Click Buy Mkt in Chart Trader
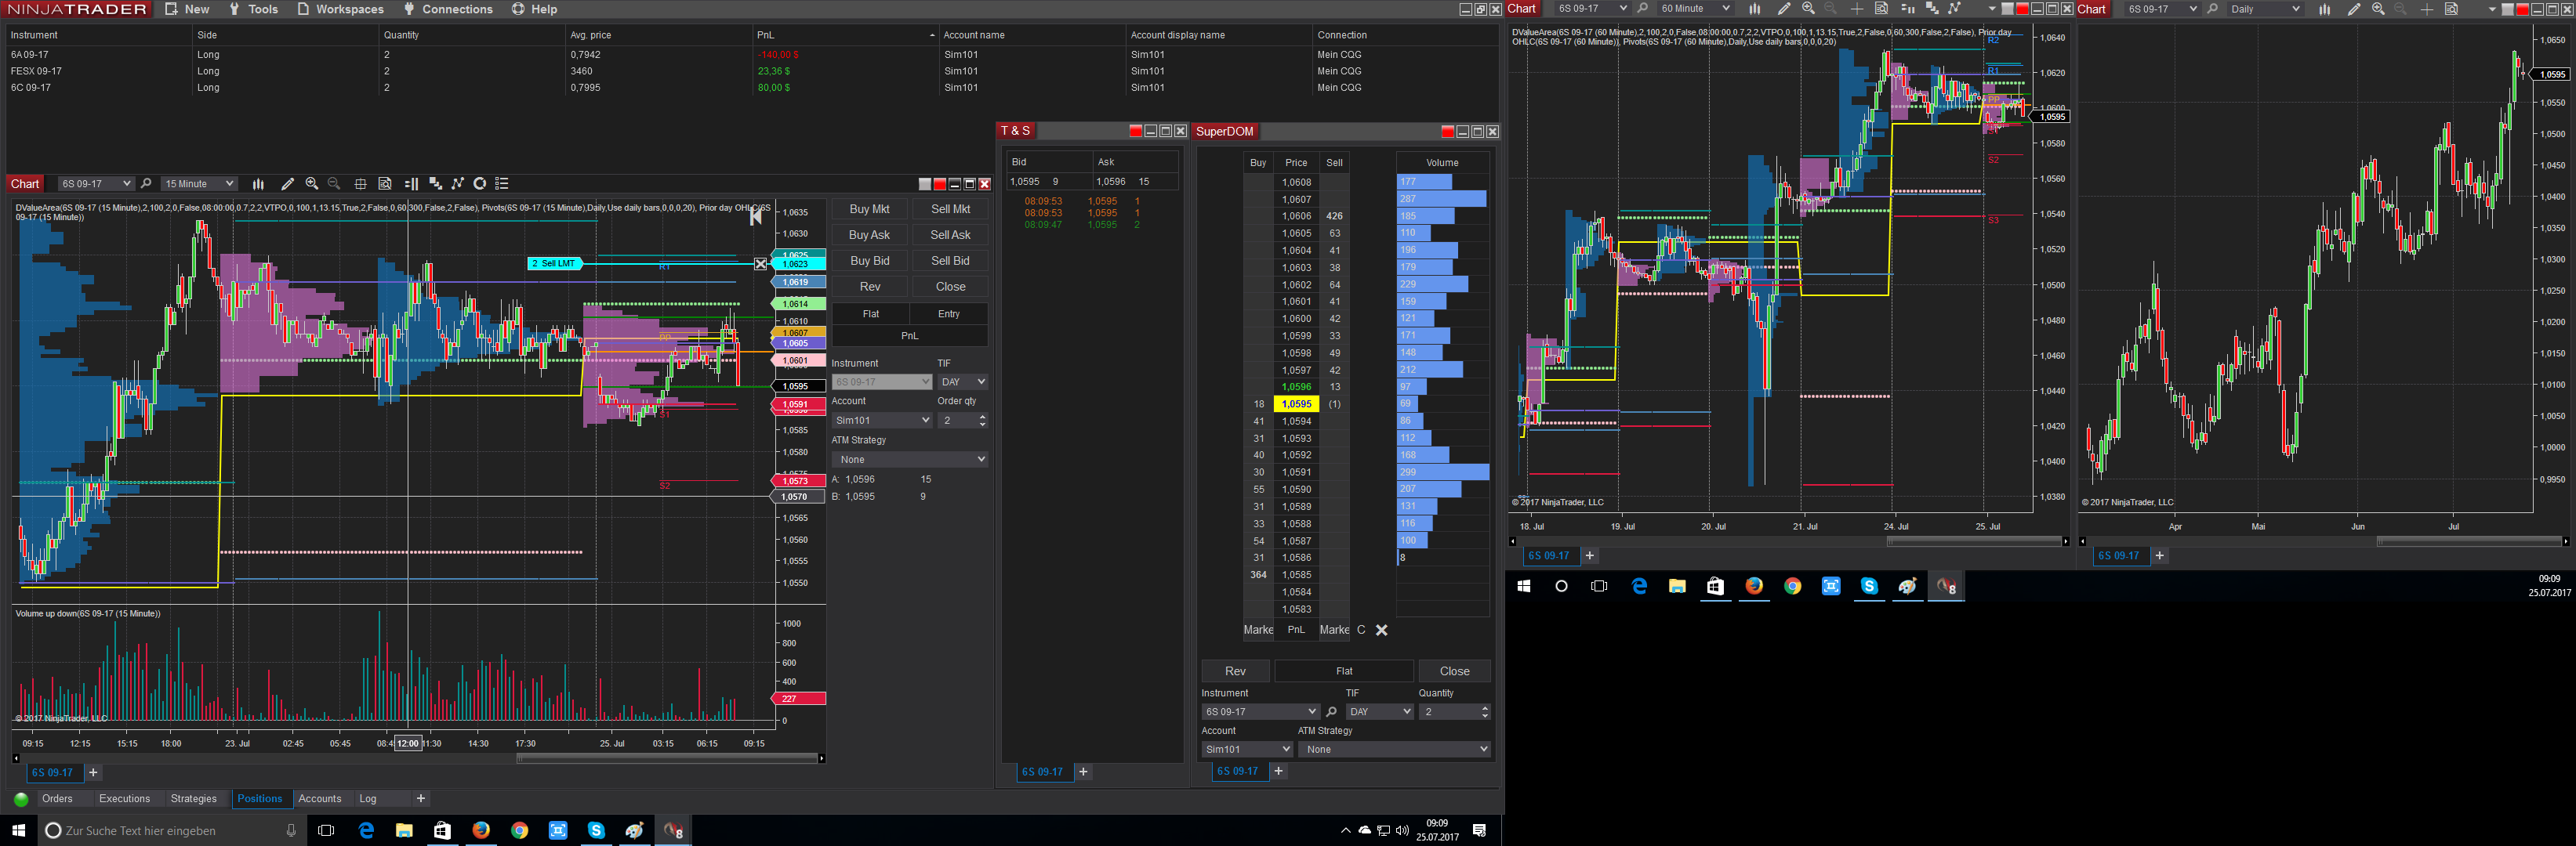2576x846 pixels. click(869, 210)
